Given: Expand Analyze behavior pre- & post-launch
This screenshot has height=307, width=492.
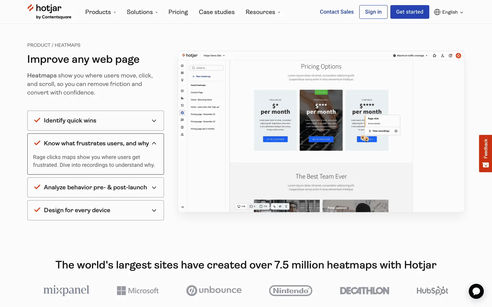Looking at the screenshot, I should click(95, 188).
